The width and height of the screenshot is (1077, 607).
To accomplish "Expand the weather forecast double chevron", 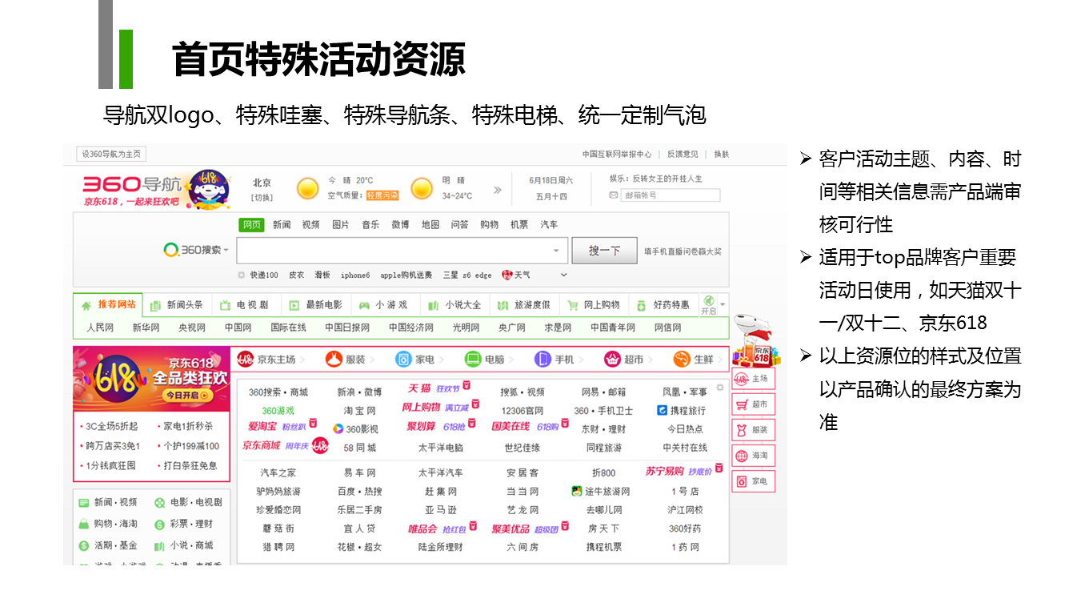I will (x=498, y=190).
